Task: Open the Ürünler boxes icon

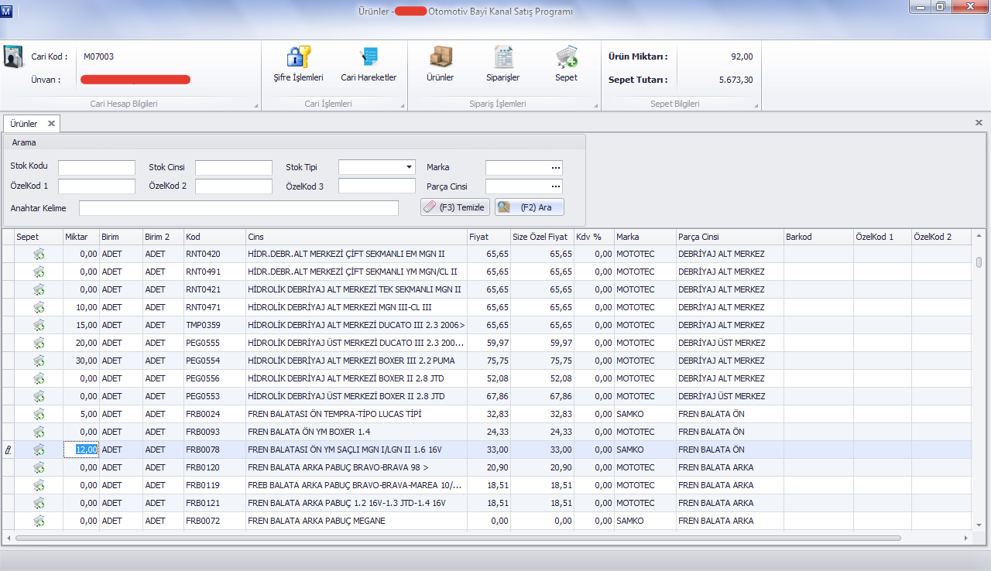Action: [x=440, y=57]
